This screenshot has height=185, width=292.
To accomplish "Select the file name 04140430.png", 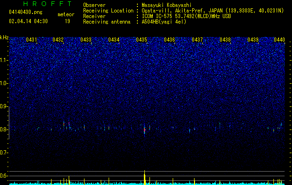I will click(26, 12).
